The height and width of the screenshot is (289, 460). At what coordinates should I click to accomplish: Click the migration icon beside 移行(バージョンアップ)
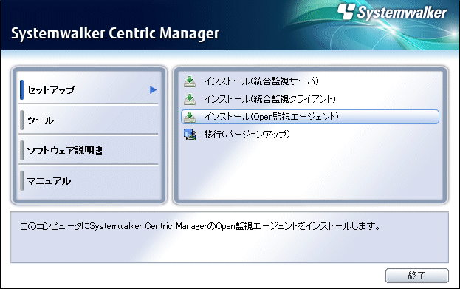(x=190, y=135)
